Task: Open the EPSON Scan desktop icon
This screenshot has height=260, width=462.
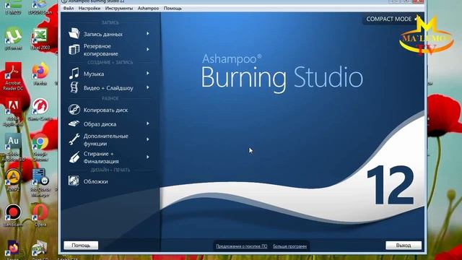Action: [40, 7]
